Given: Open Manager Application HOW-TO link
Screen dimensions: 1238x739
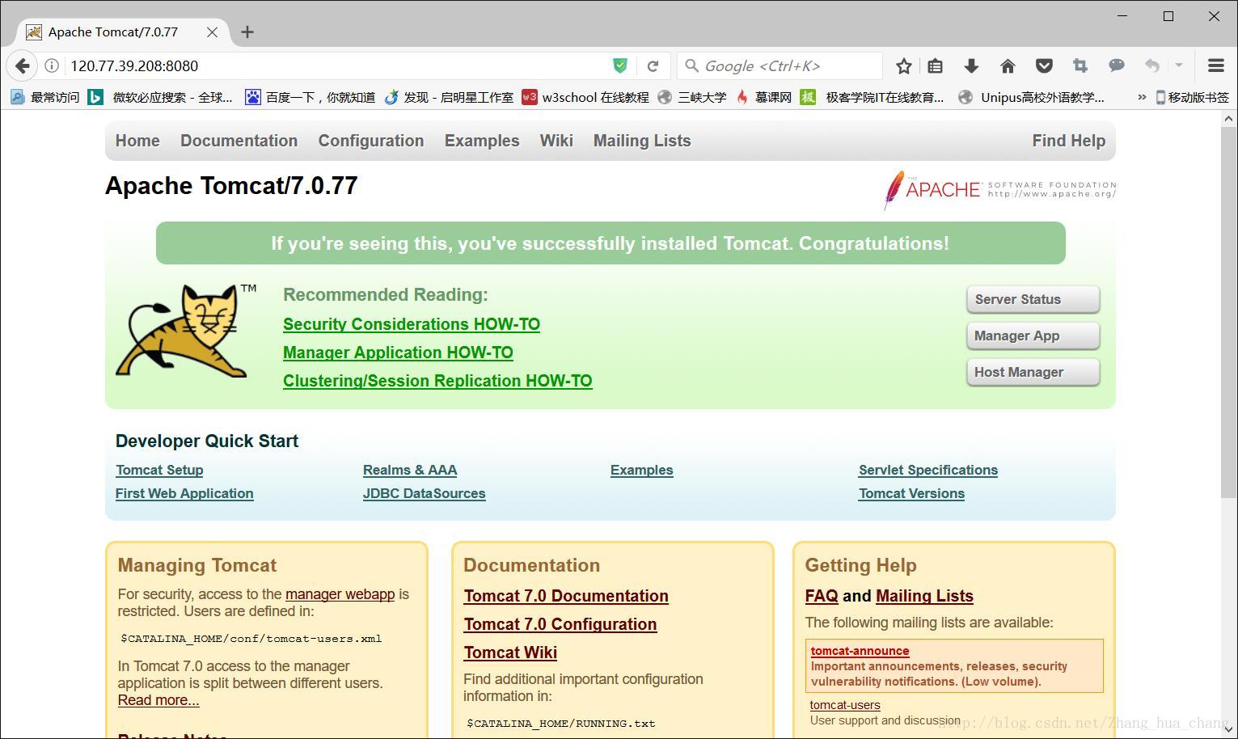Looking at the screenshot, I should (398, 353).
